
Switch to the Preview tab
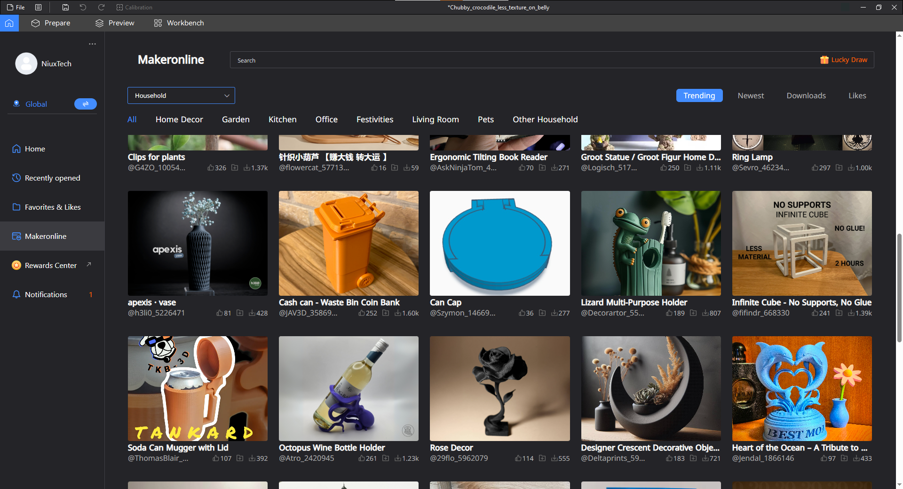click(x=115, y=23)
